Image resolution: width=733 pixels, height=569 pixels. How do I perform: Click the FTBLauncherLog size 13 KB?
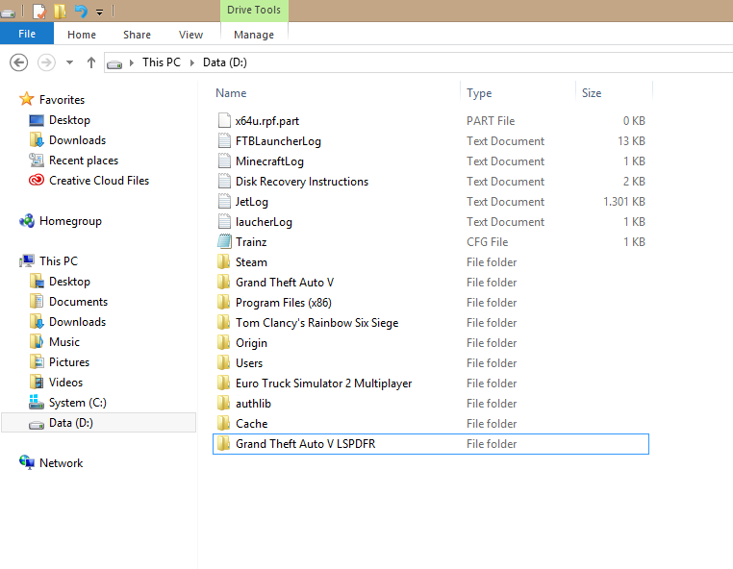(631, 140)
